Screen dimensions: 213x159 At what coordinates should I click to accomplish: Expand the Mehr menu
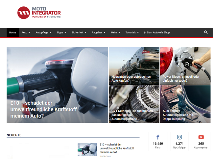(115, 33)
